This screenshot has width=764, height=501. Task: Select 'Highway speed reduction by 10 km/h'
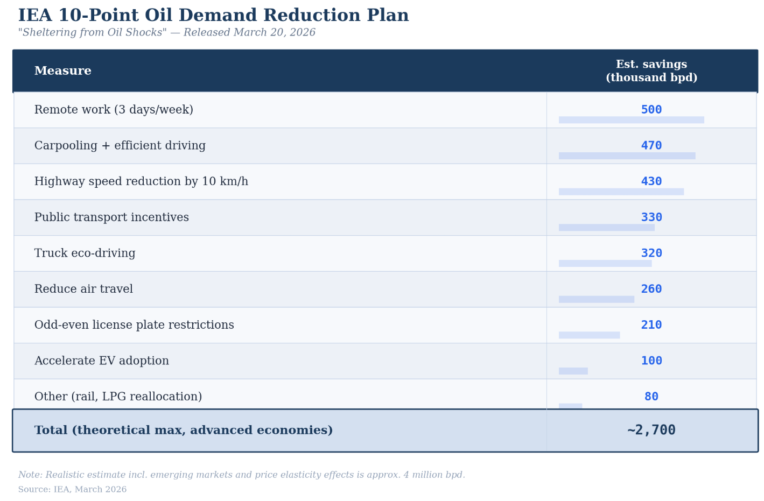pos(141,181)
